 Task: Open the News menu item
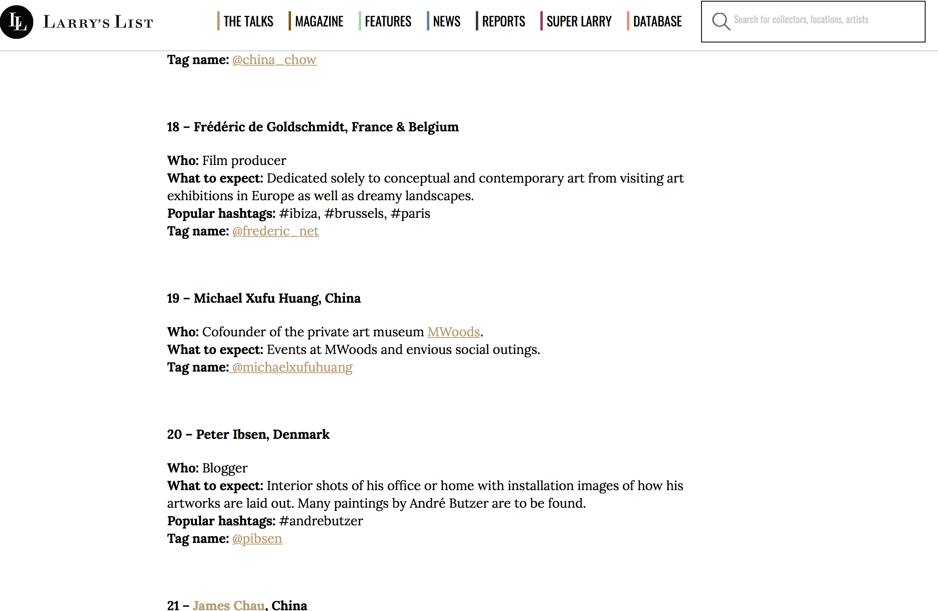[447, 21]
